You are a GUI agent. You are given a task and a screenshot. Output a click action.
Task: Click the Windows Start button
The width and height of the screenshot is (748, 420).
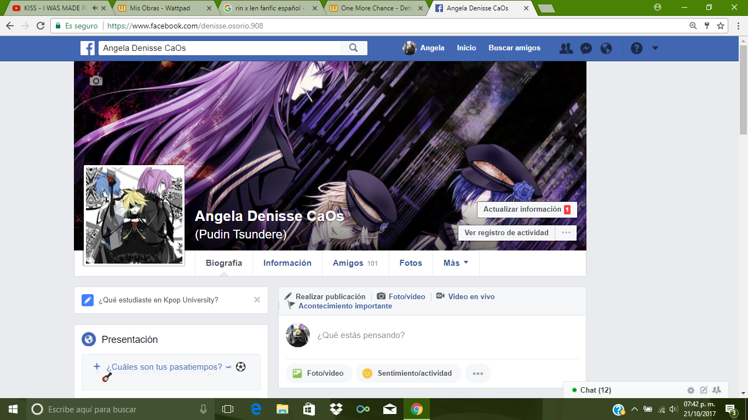(13, 409)
